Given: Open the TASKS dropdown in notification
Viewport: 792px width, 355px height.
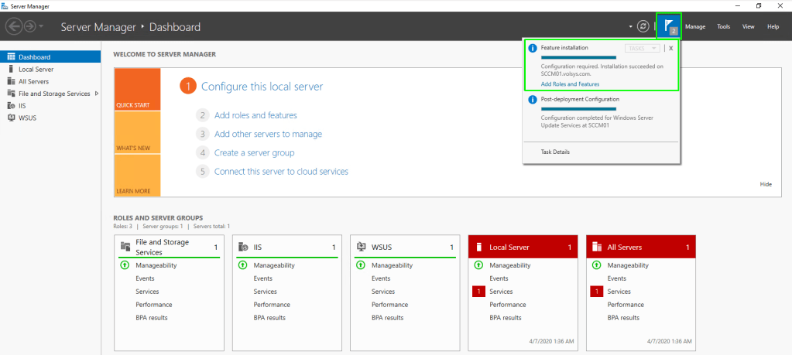Looking at the screenshot, I should 642,48.
